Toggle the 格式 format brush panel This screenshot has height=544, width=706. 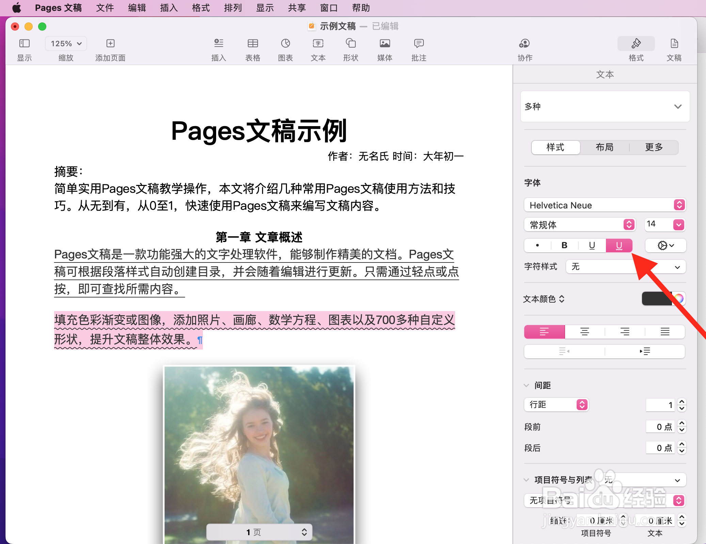(x=636, y=44)
